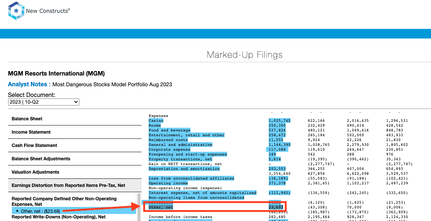The image size is (431, 221).
Task: Click the pre-tax income value 282,685
Action: [277, 217]
